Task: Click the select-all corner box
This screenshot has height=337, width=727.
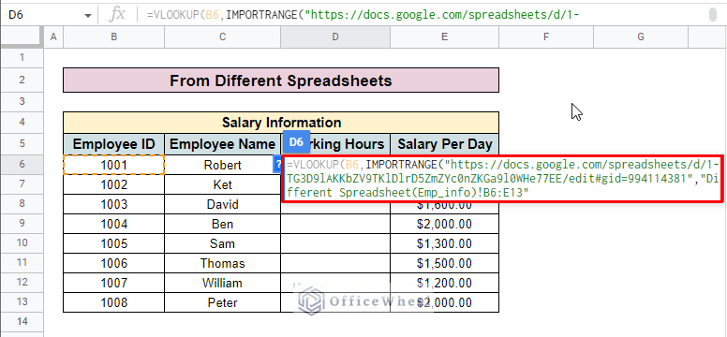Action: 22,37
